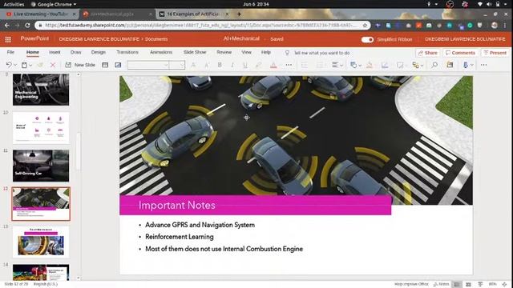This screenshot has width=513, height=288.
Task: Open a new Chrome tab with plus
Action: (239, 14)
